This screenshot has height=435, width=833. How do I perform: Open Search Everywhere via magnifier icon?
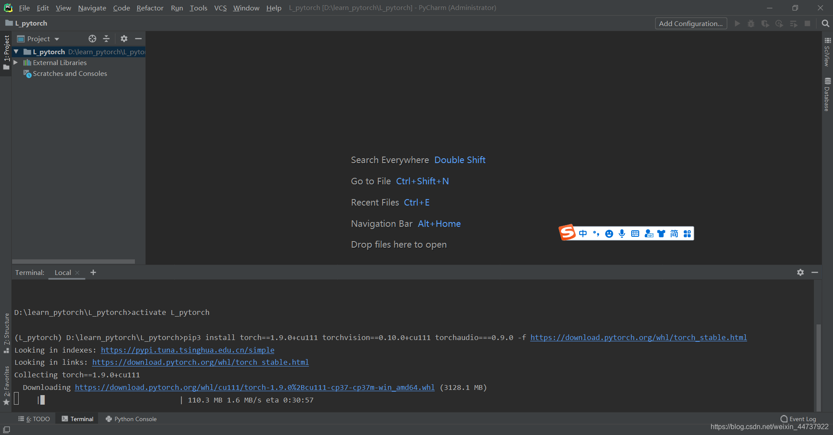826,23
